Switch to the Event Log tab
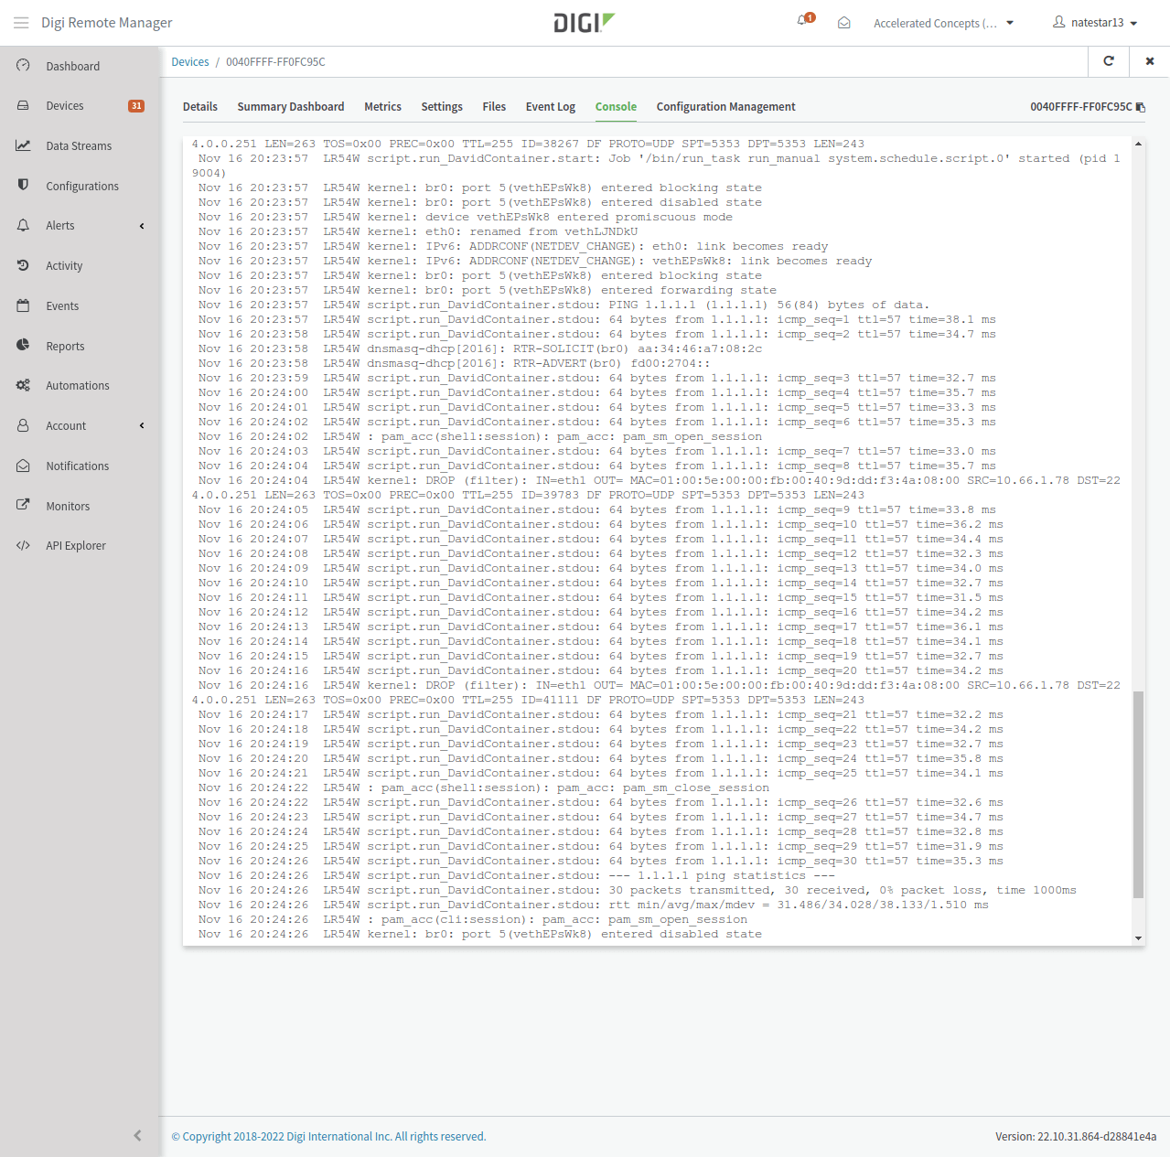The height and width of the screenshot is (1157, 1170). [551, 107]
